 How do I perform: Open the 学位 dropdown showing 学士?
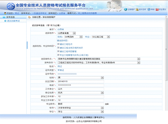81,112
